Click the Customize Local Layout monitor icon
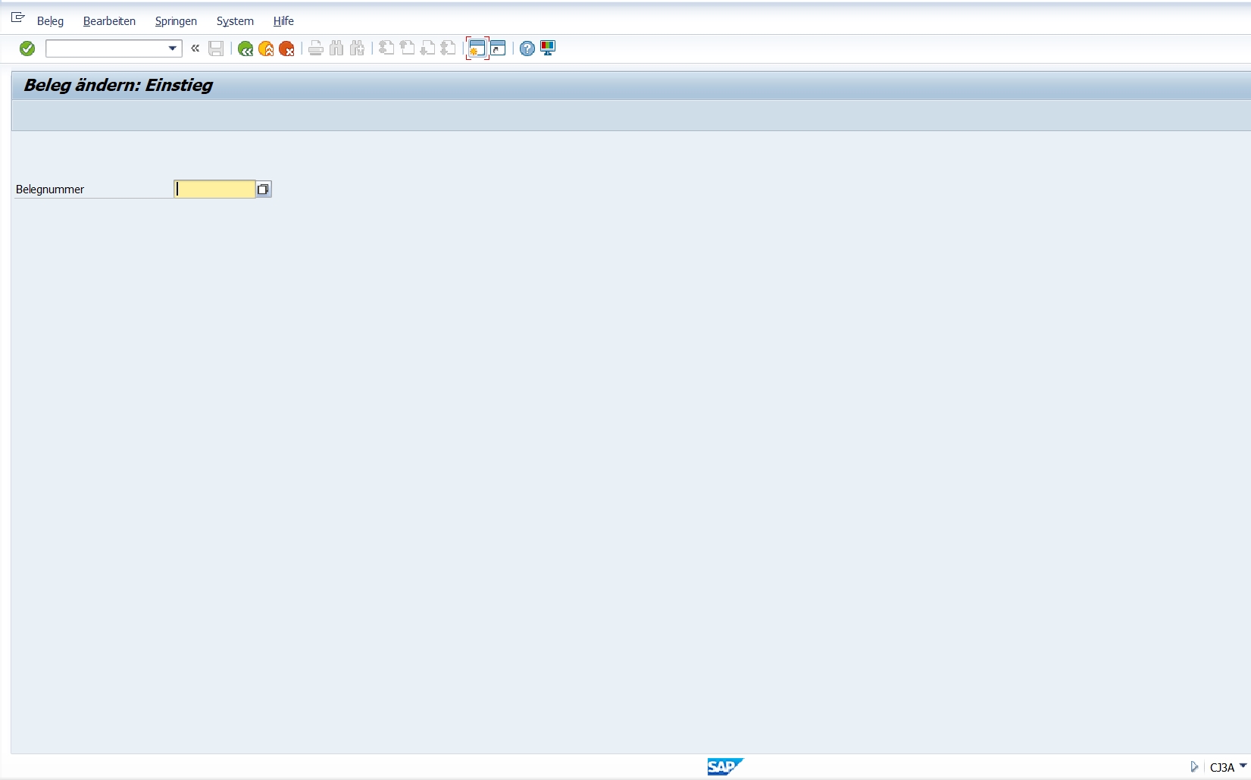Image resolution: width=1251 pixels, height=780 pixels. pyautogui.click(x=548, y=49)
